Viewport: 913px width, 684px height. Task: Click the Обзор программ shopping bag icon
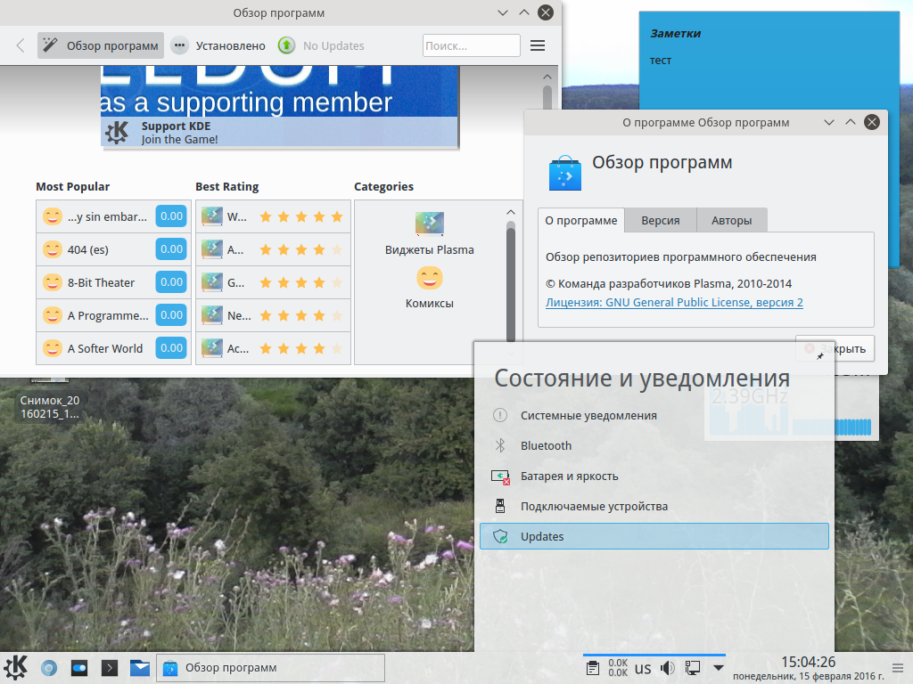[x=564, y=174]
